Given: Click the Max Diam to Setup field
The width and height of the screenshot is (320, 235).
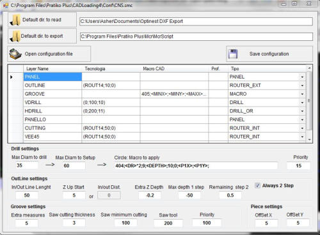Looking at the screenshot, I should pos(74,165).
